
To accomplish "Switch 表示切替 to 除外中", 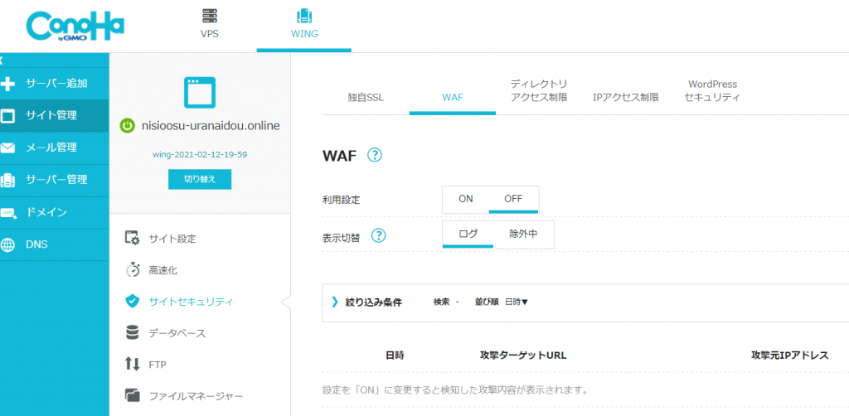I will pos(523,235).
